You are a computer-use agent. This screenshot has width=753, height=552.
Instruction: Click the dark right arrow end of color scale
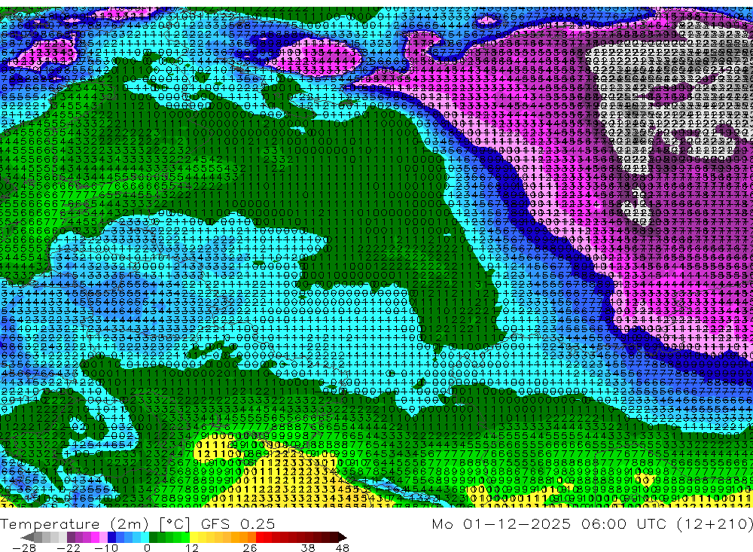[x=341, y=537]
